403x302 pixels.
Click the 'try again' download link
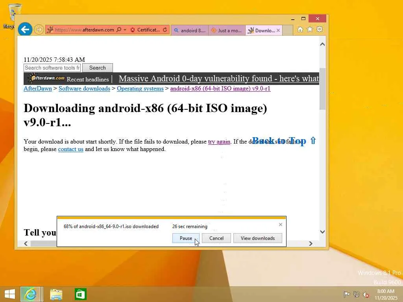(219, 142)
